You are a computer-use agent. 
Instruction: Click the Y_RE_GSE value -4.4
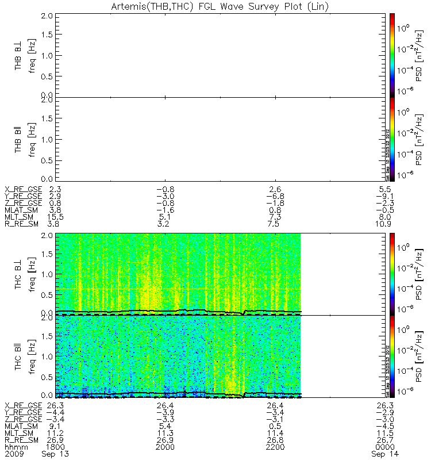[55, 412]
